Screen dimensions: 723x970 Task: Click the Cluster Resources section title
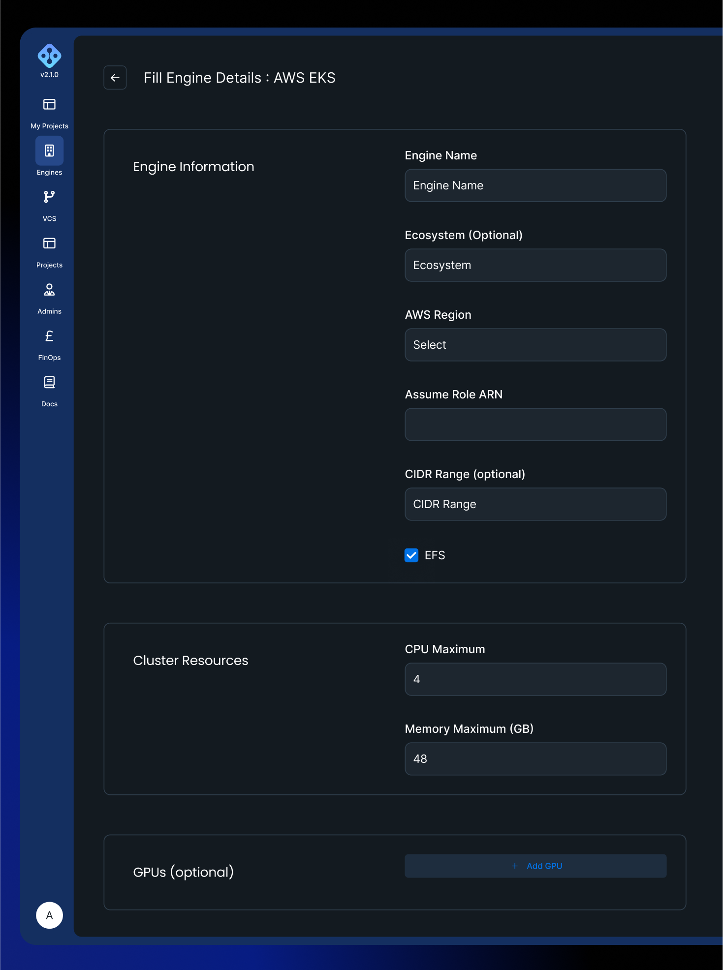[190, 661]
